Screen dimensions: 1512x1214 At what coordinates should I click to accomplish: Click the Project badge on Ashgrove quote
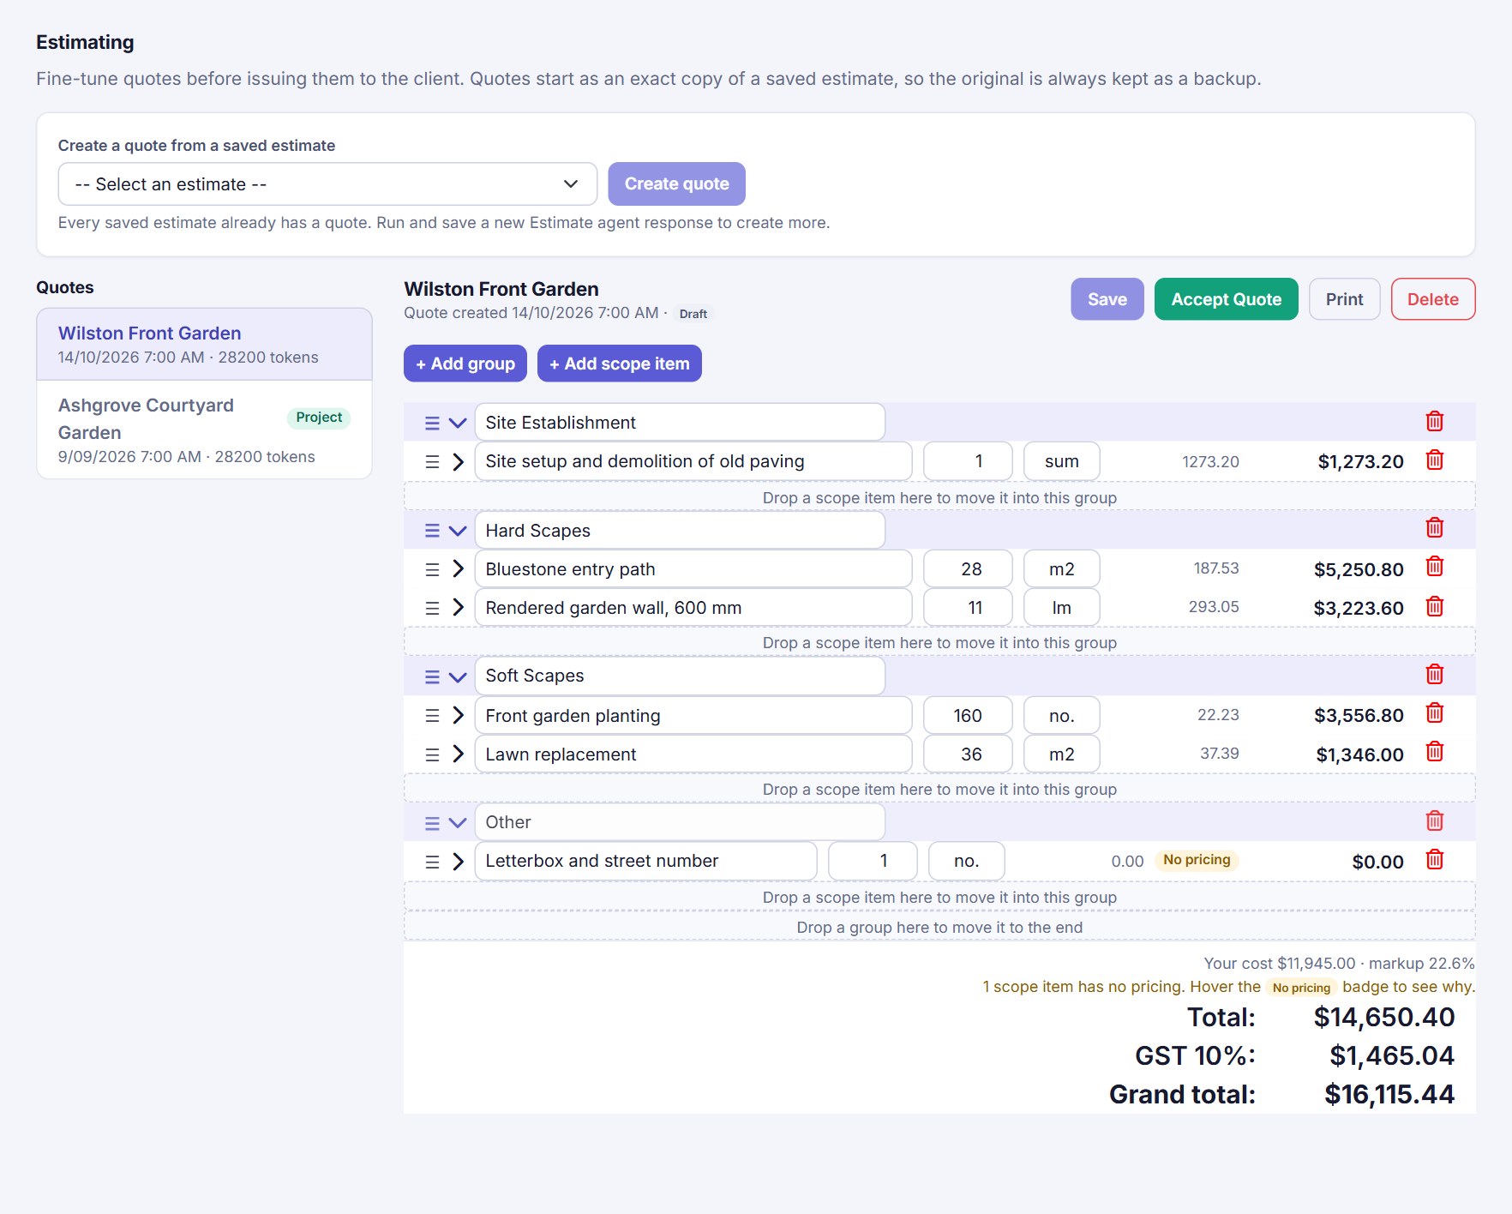tap(319, 418)
